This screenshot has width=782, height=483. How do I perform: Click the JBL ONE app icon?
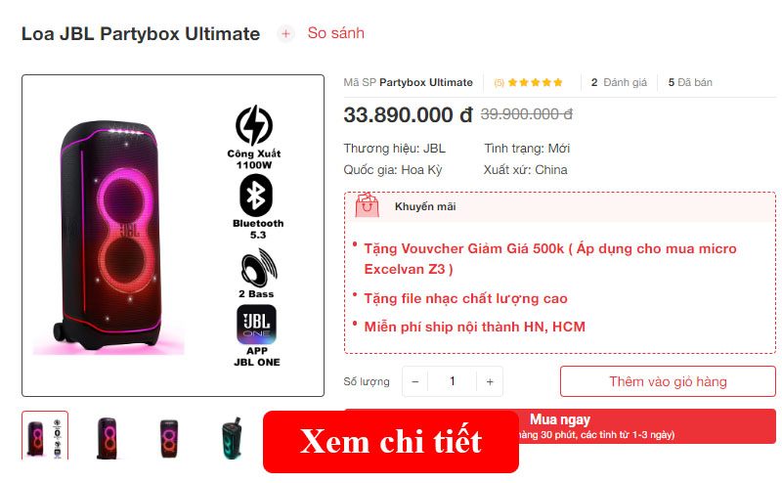click(x=256, y=325)
